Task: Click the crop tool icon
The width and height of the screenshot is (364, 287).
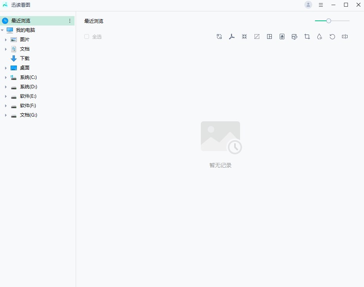Action: pyautogui.click(x=307, y=37)
